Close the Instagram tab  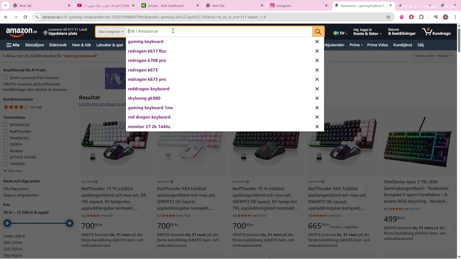[x=326, y=5]
